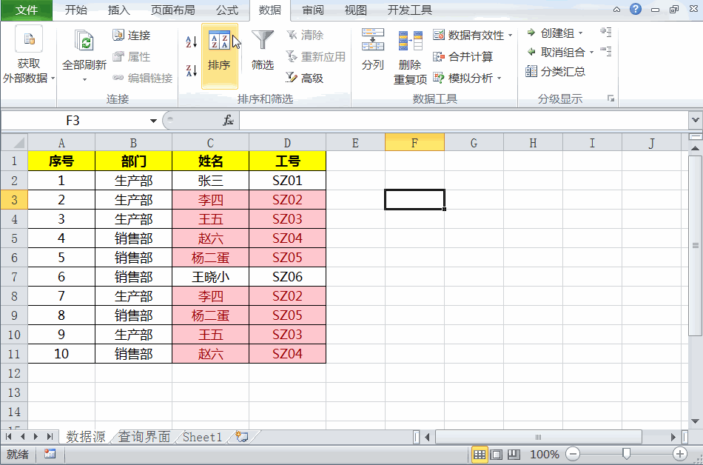Expand the 获取外部数据 dropdown arrow

point(53,78)
